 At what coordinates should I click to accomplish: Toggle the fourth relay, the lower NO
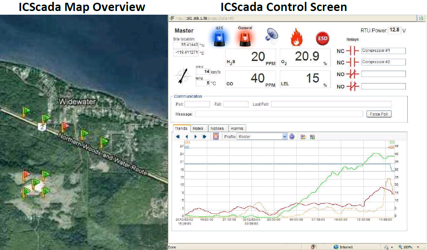click(x=352, y=87)
